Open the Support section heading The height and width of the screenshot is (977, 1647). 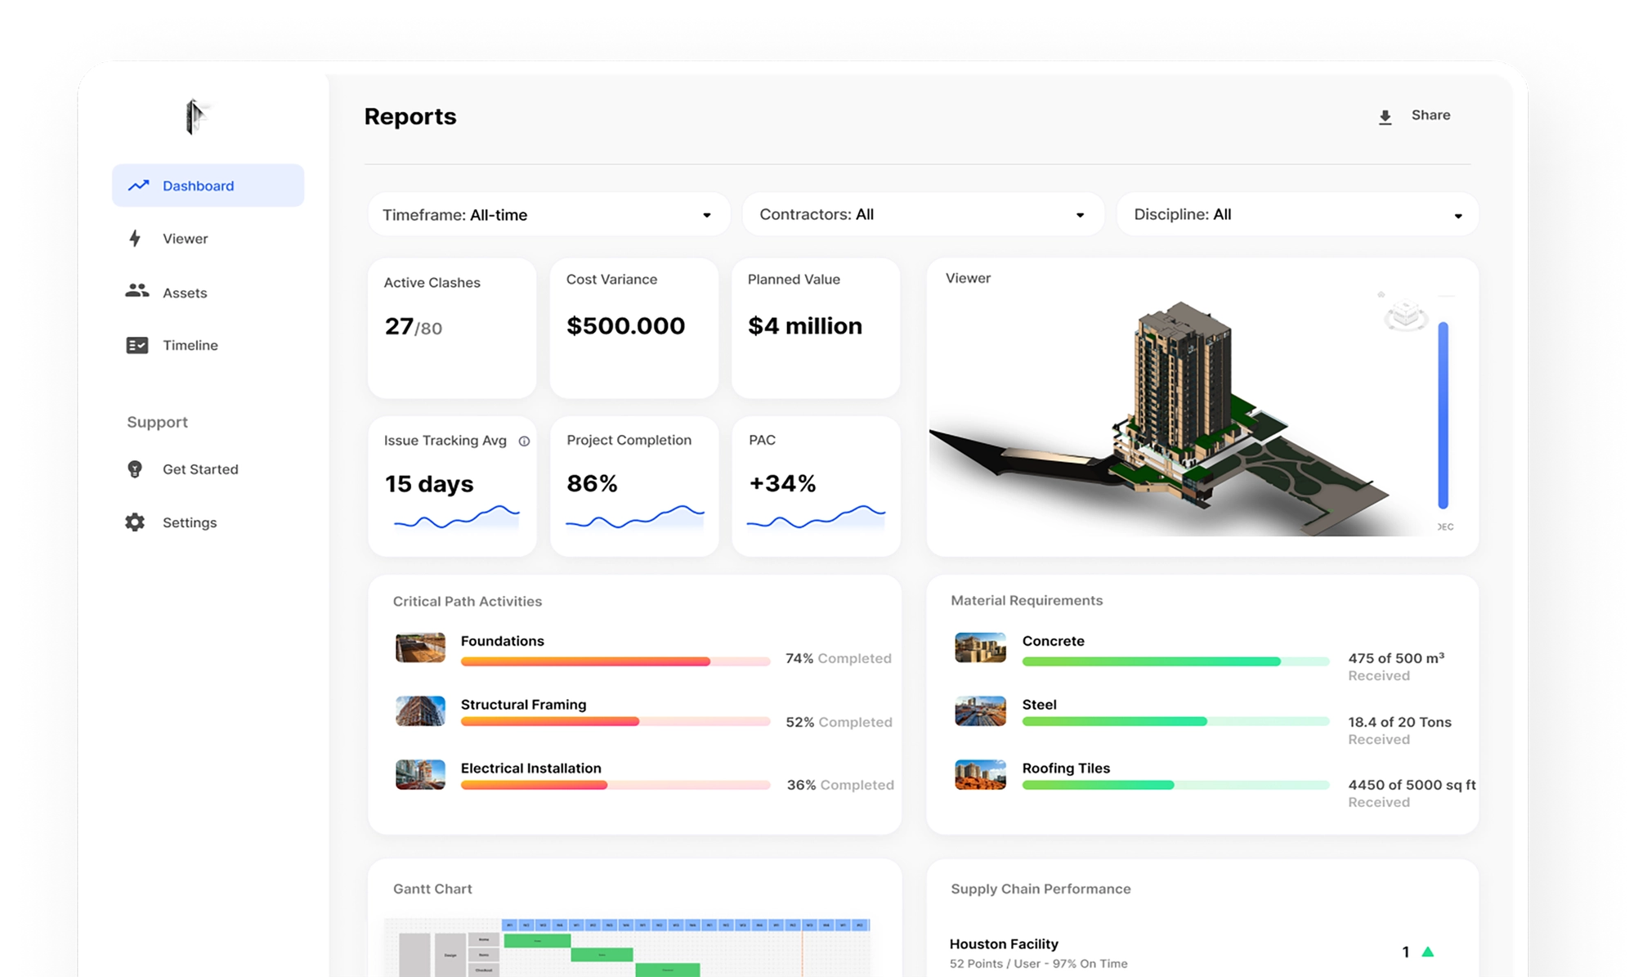[157, 422]
